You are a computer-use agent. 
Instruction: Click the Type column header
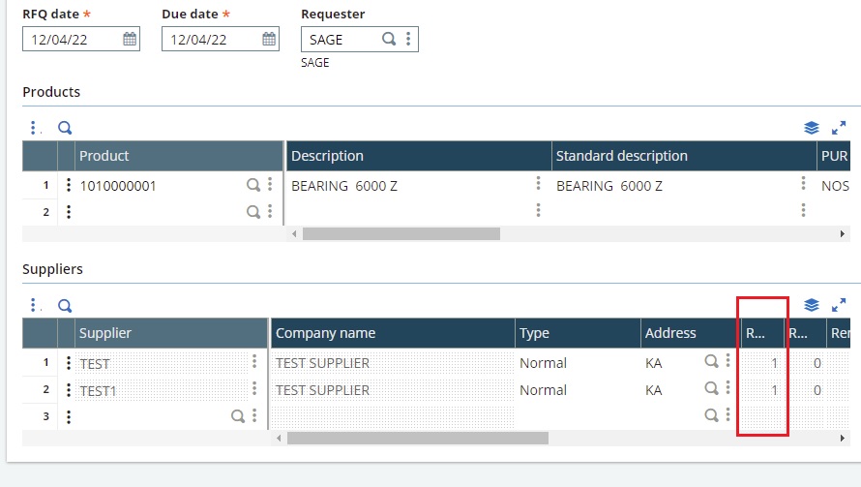[578, 333]
